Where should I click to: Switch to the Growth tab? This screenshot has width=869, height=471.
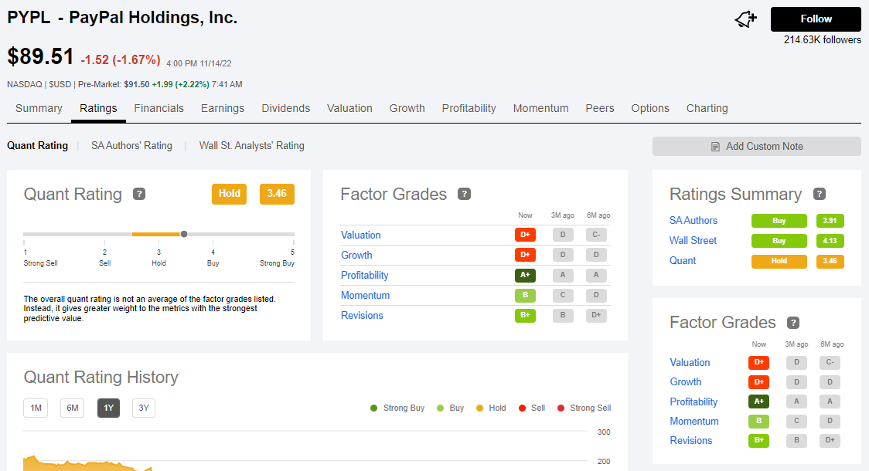click(407, 108)
